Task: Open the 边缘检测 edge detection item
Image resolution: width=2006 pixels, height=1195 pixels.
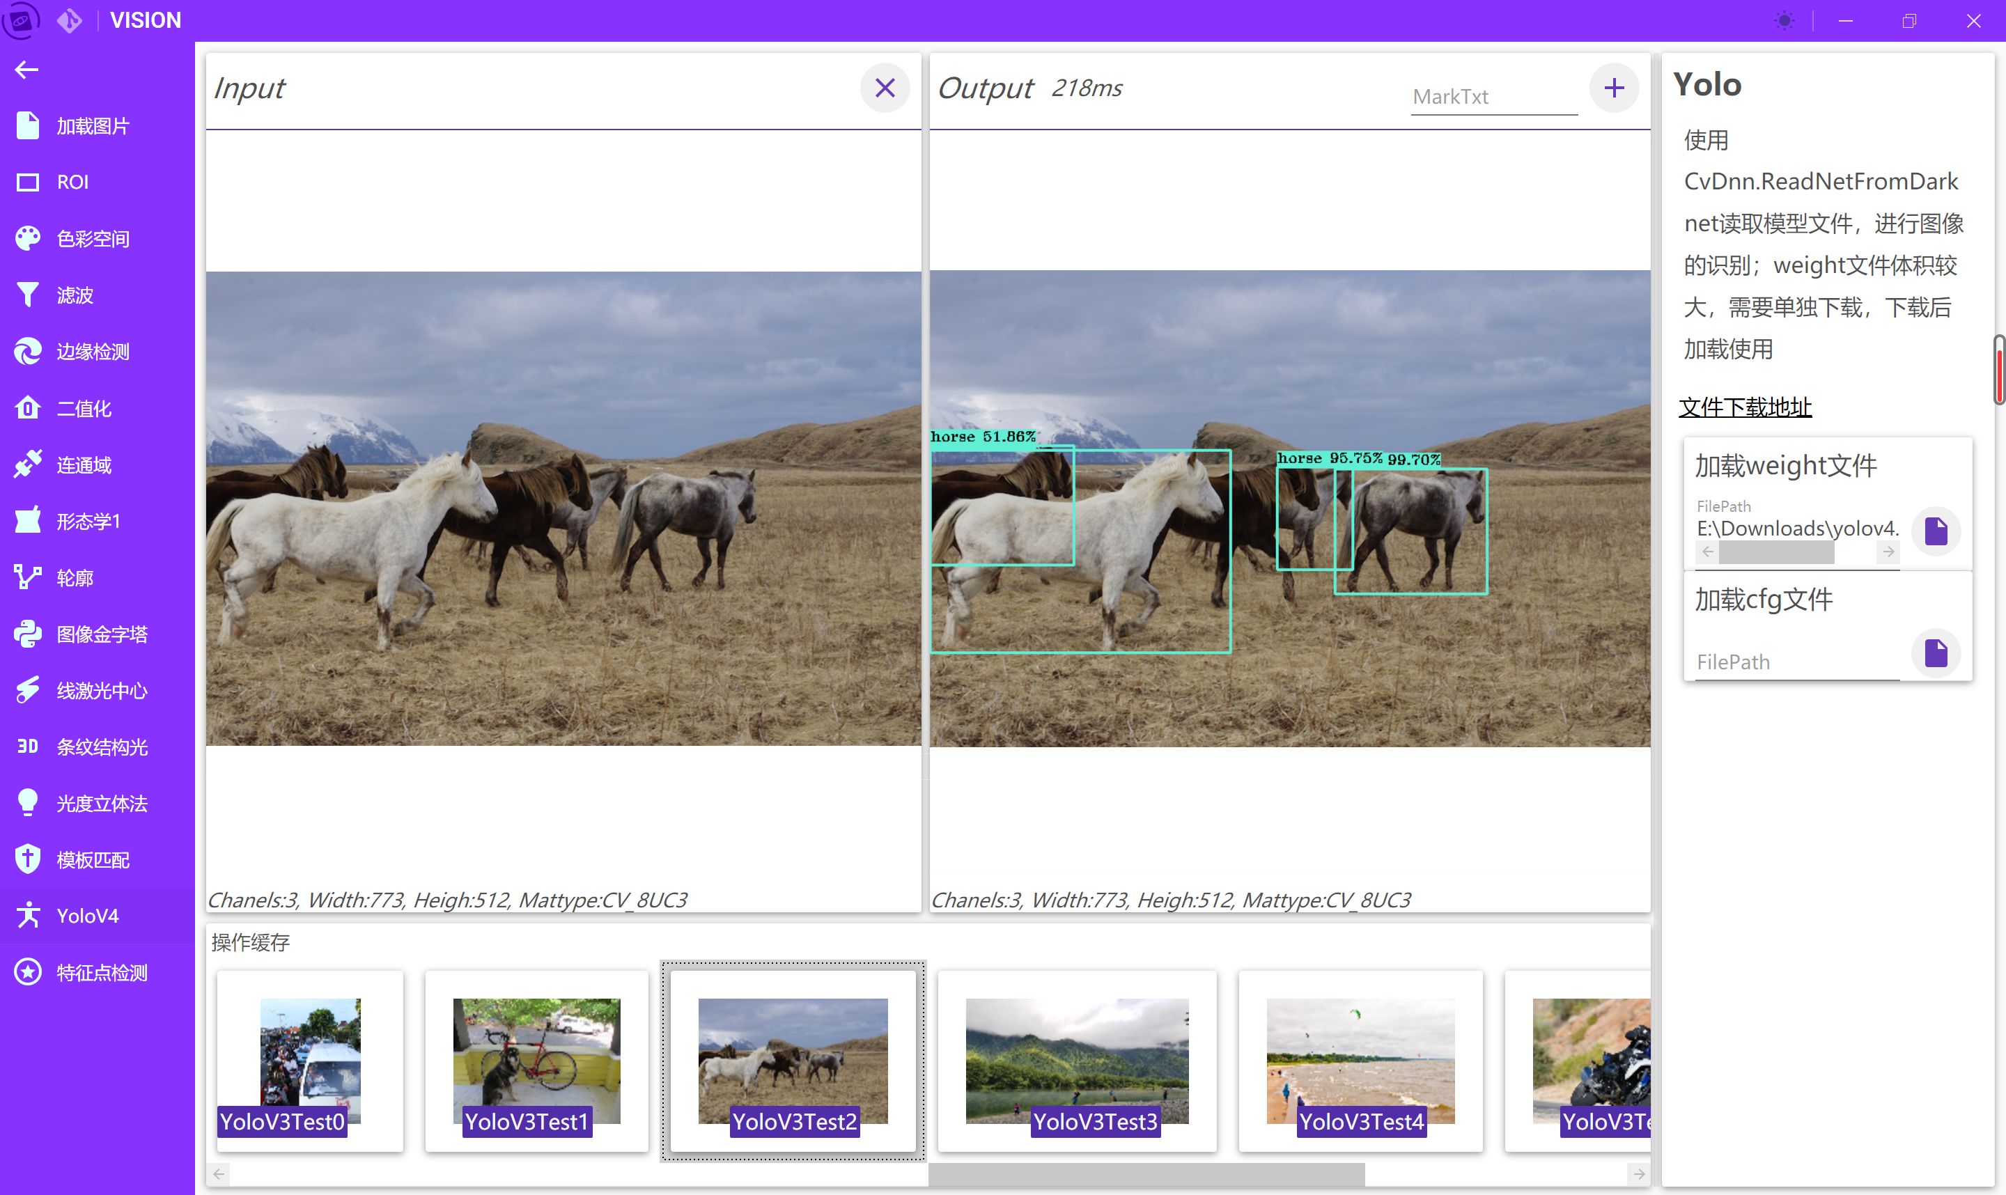Action: coord(92,352)
